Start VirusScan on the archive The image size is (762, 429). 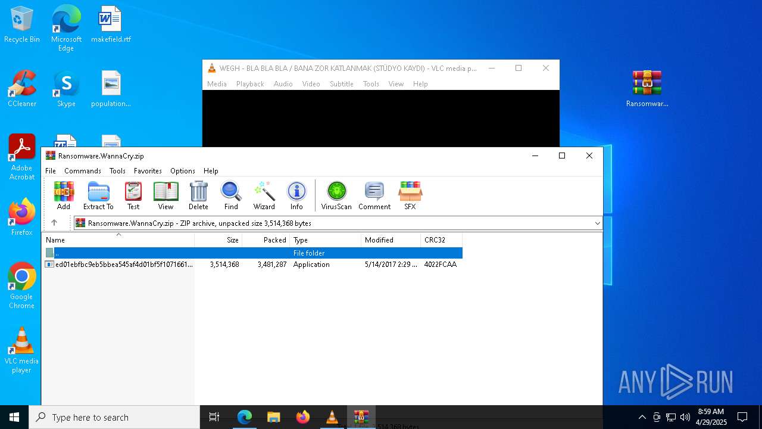[x=336, y=196]
